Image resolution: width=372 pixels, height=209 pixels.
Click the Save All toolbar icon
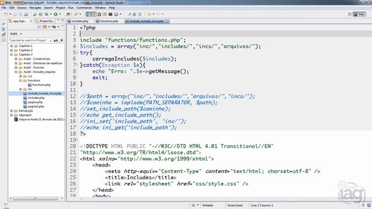pos(20,14)
